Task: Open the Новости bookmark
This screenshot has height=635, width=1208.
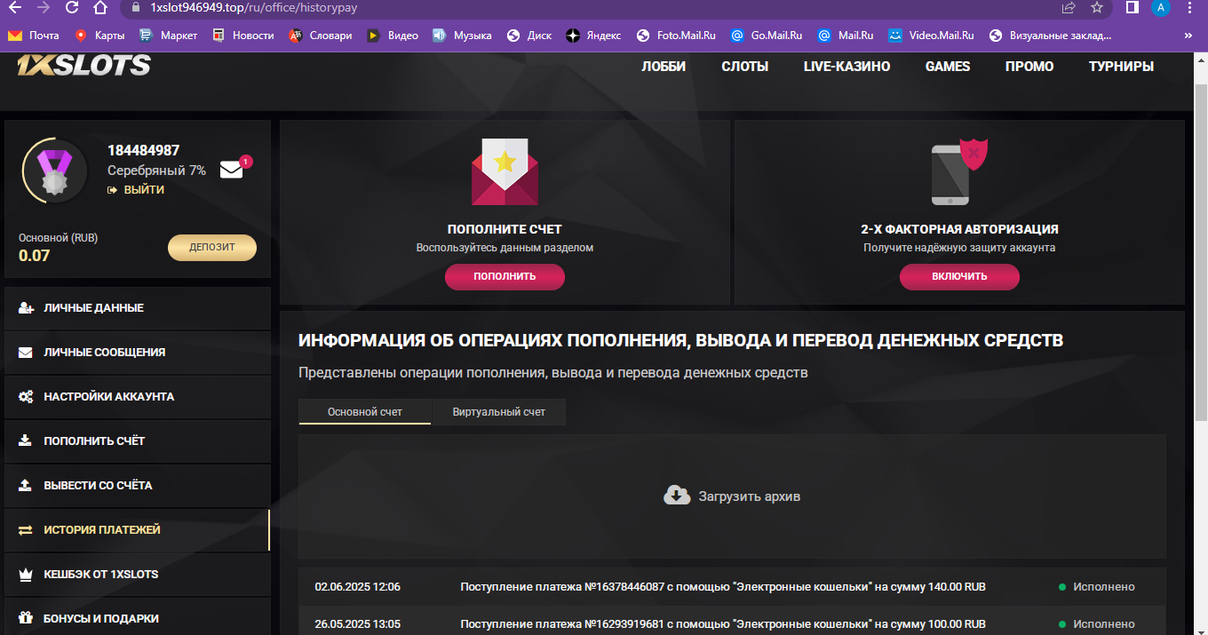Action: click(243, 36)
